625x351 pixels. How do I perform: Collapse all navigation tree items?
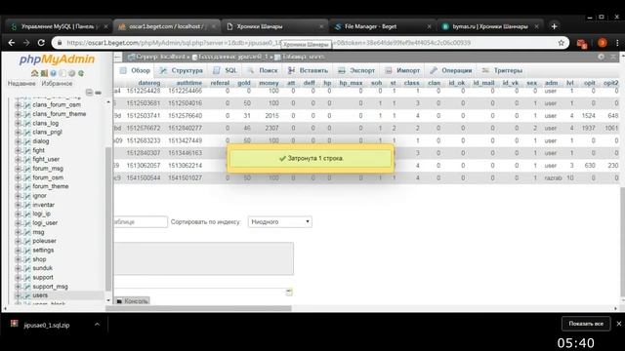[x=89, y=93]
